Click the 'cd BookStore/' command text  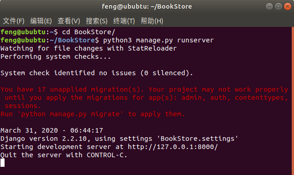tap(88, 32)
